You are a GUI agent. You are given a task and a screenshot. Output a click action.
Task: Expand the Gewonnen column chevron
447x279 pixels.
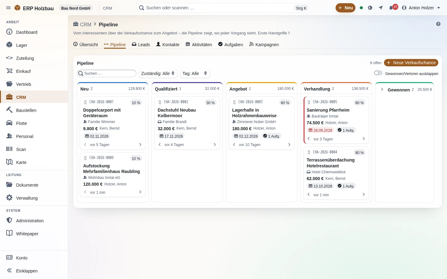382,89
